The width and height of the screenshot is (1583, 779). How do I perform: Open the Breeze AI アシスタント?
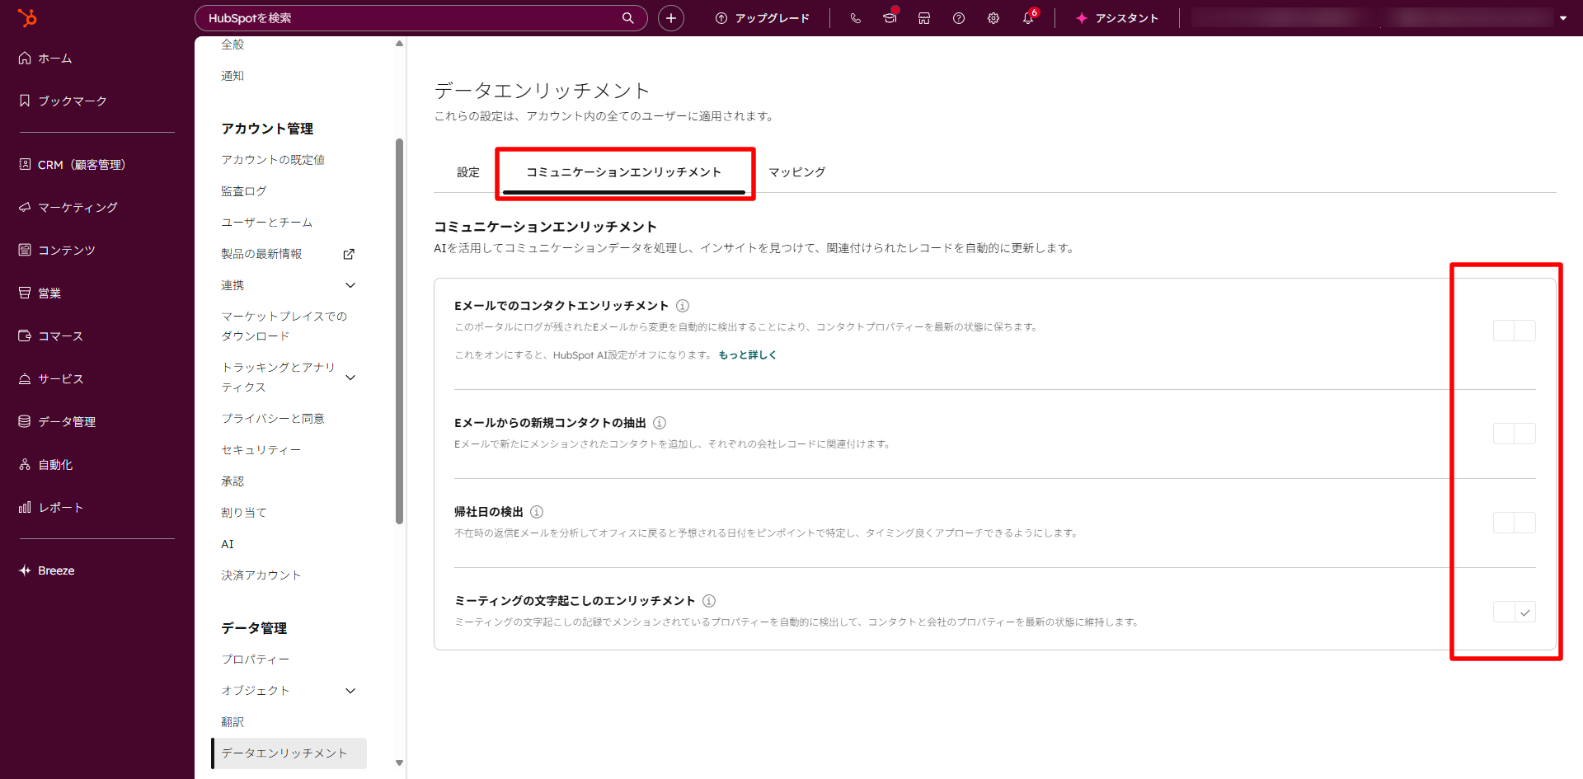1117,17
